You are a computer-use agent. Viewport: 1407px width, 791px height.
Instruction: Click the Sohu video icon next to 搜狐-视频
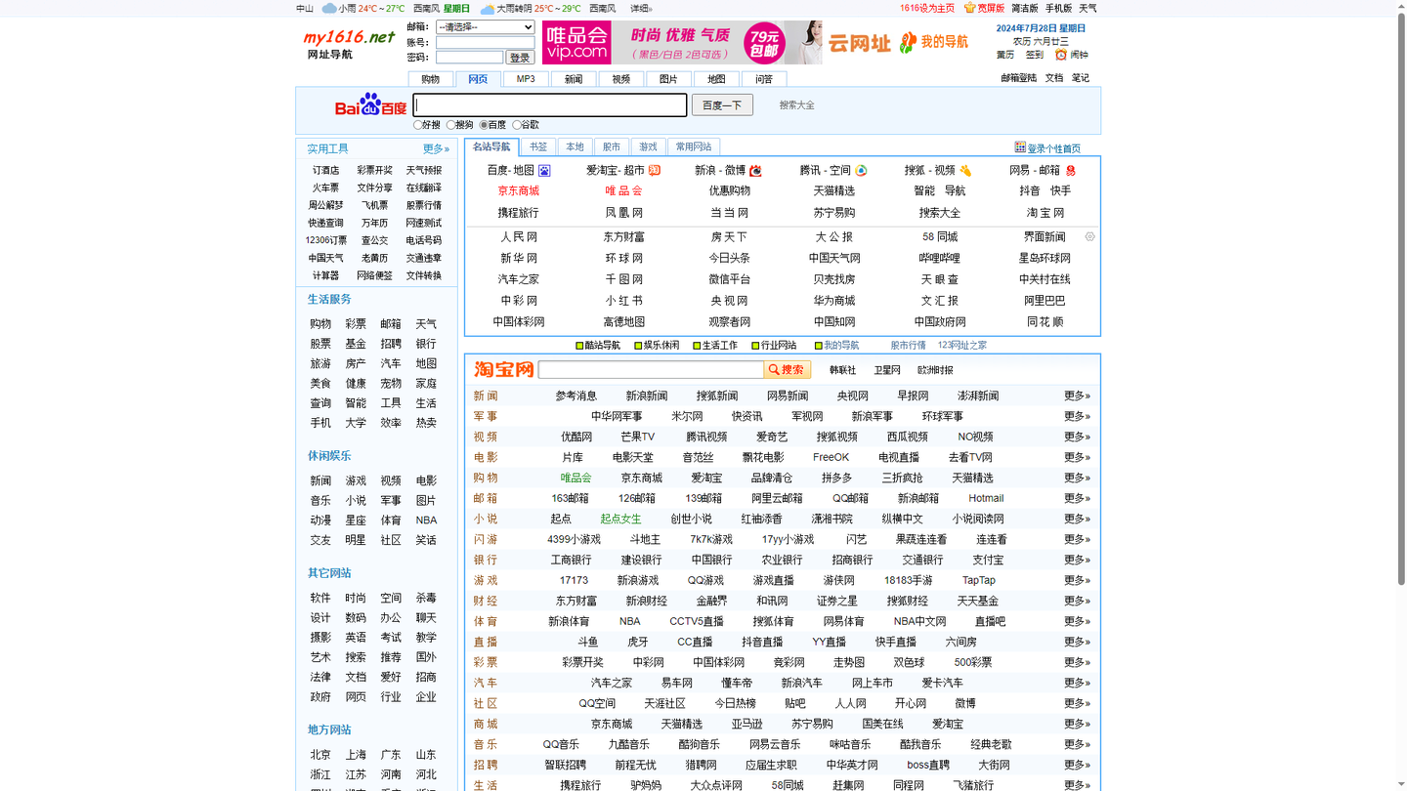[x=965, y=170]
